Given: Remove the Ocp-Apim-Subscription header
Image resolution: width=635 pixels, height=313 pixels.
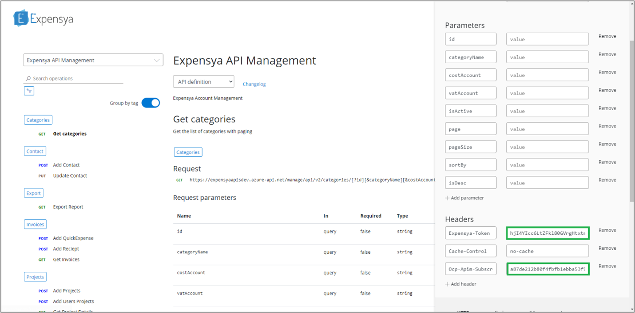Looking at the screenshot, I should coord(607,266).
